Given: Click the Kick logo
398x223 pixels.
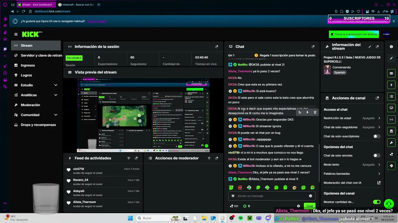Looking at the screenshot, I should (x=32, y=34).
